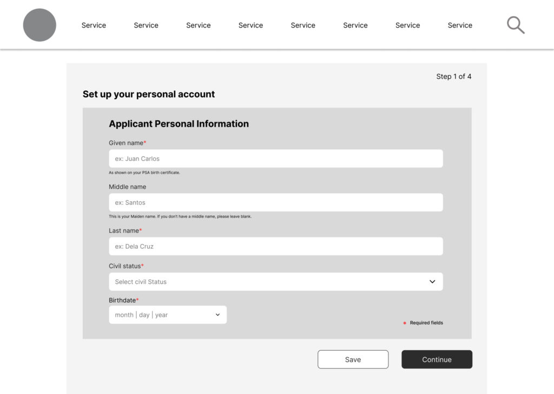Focus the Last name text field
This screenshot has width=554, height=394.
pos(275,246)
